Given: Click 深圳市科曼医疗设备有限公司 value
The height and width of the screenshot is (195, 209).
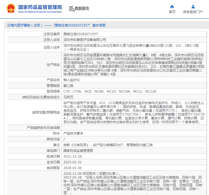Looking at the screenshot, I should 85,40.
